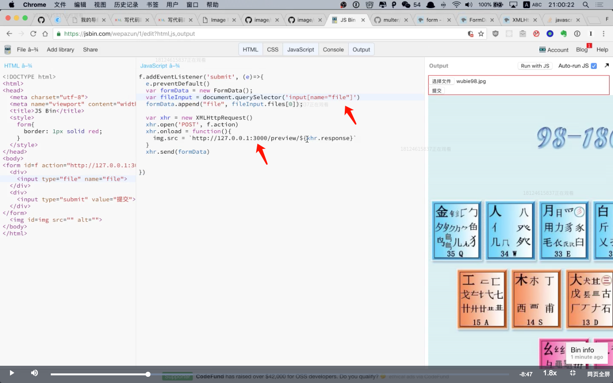Seek the video on the progress bar
Image resolution: width=613 pixels, height=383 pixels.
[x=280, y=374]
